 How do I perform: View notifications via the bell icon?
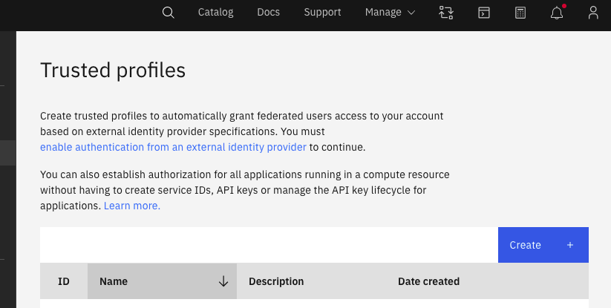coord(557,12)
